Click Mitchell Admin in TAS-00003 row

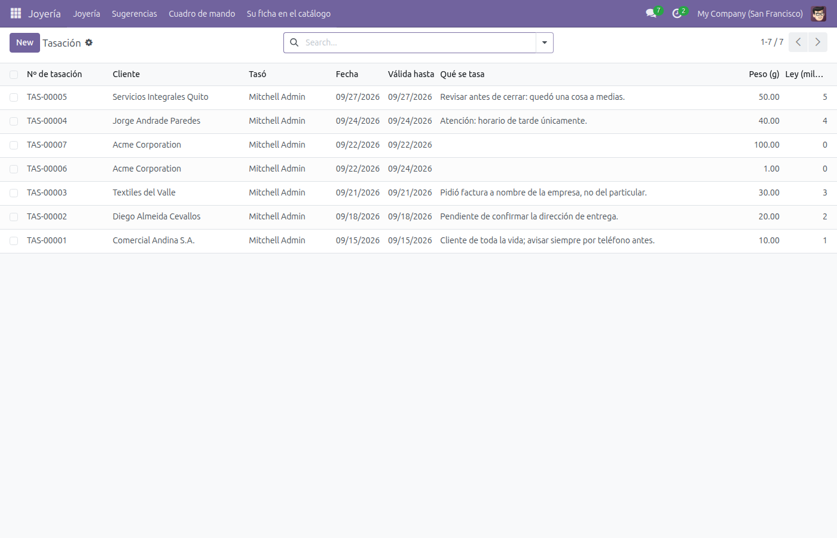pyautogui.click(x=277, y=192)
